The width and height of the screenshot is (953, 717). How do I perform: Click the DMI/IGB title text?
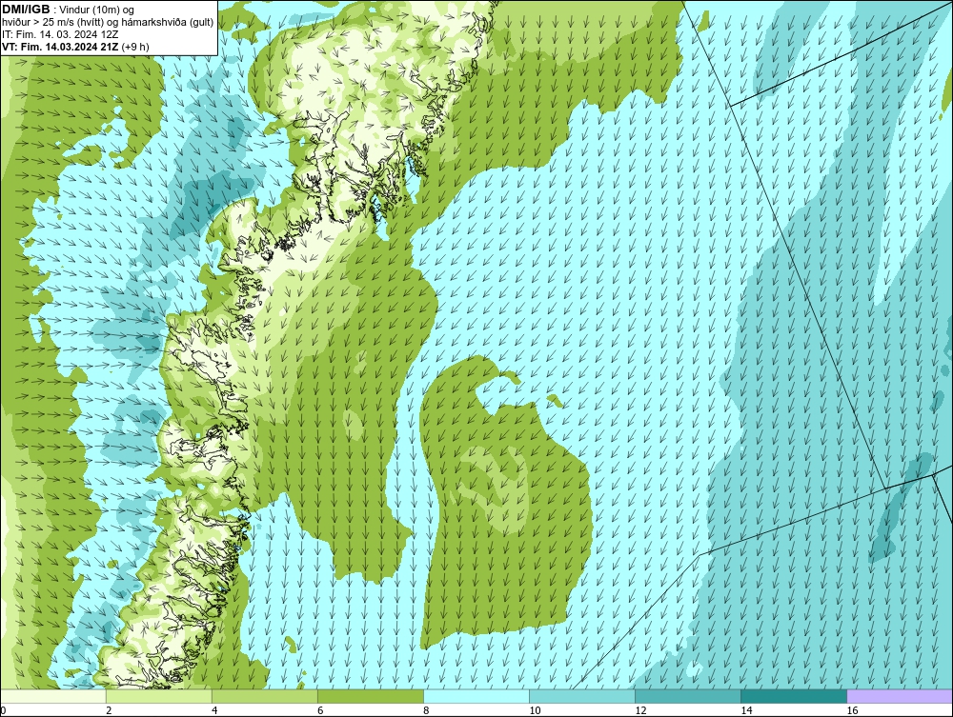(26, 10)
